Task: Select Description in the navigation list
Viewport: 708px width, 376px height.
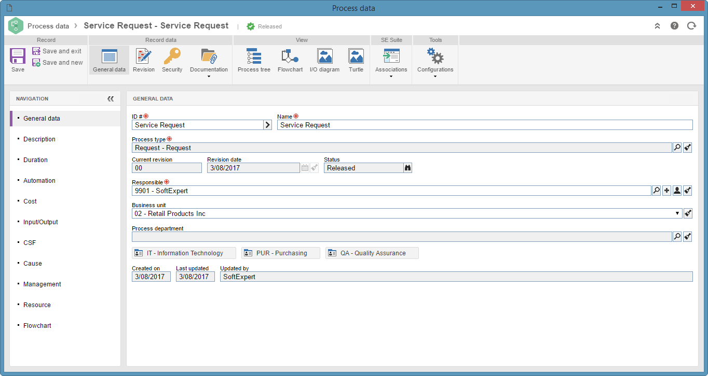Action: [x=39, y=139]
